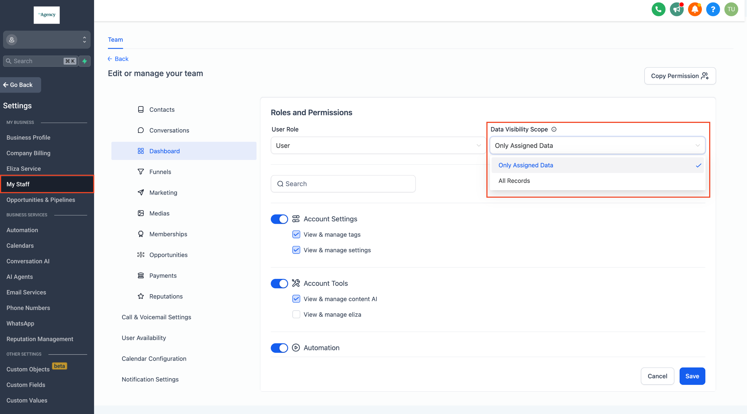The height and width of the screenshot is (414, 747).
Task: Click the Copy Permission button
Action: (680, 76)
